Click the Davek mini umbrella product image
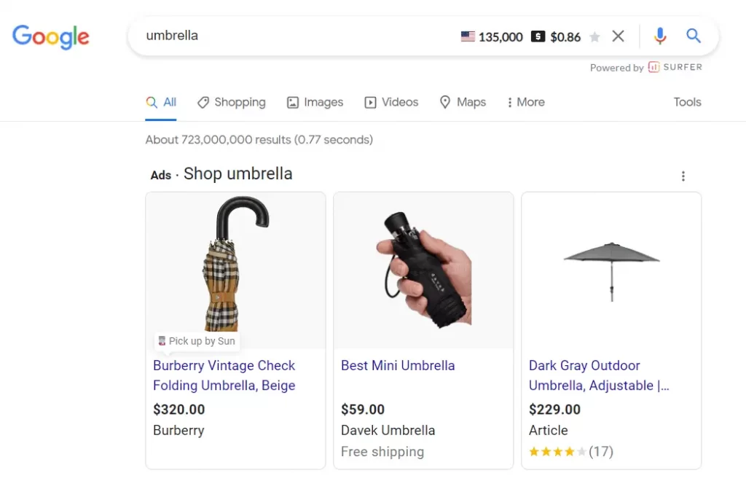This screenshot has width=746, height=489. coord(423,270)
